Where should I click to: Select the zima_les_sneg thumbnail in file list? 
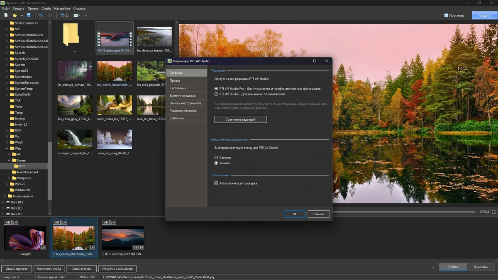[115, 142]
